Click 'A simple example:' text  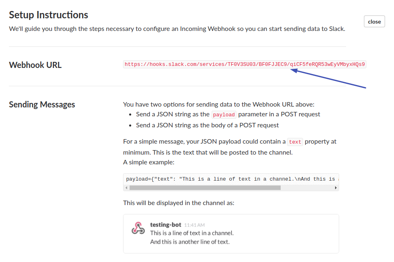(x=149, y=162)
